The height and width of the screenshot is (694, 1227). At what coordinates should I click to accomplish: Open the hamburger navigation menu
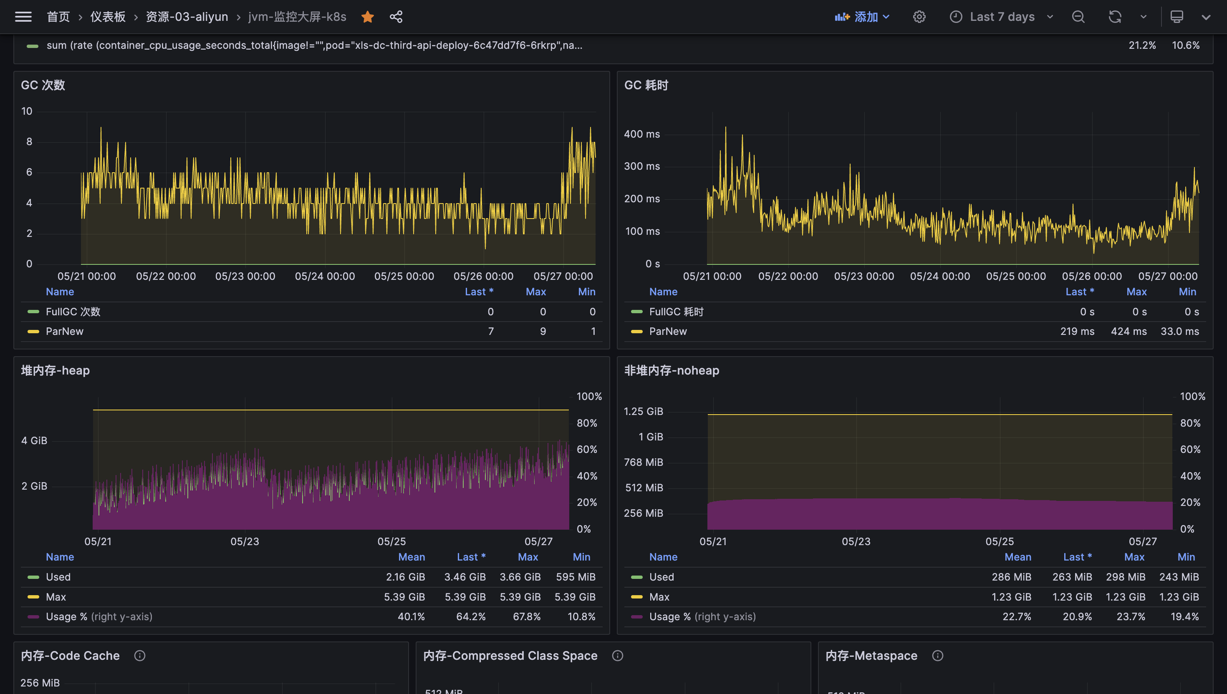click(23, 17)
